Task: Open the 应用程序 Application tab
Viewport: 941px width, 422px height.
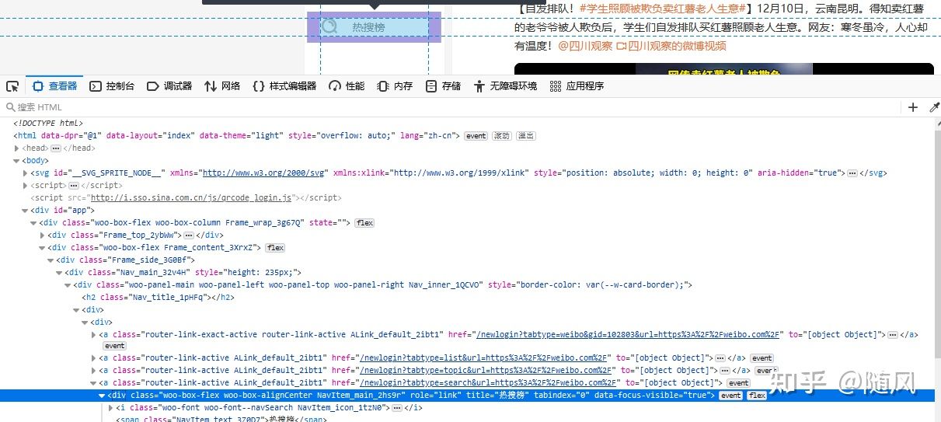Action: pyautogui.click(x=577, y=86)
